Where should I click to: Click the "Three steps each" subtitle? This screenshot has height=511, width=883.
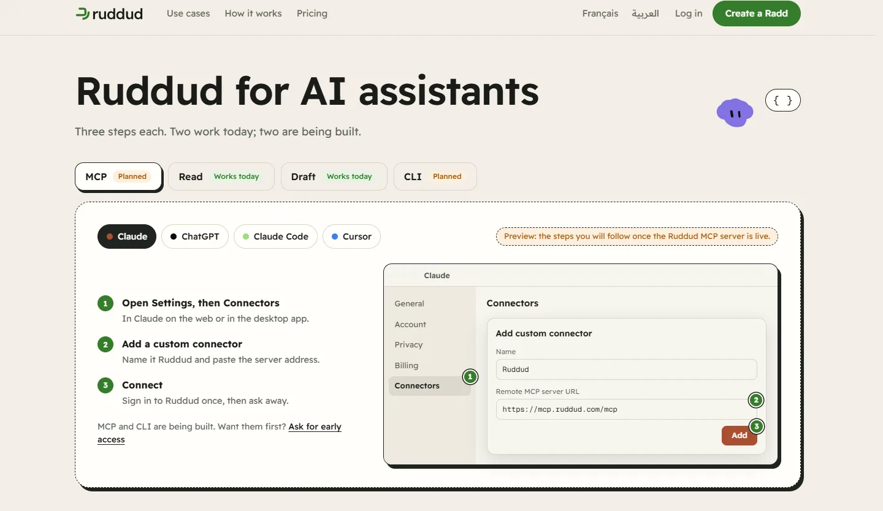(218, 132)
